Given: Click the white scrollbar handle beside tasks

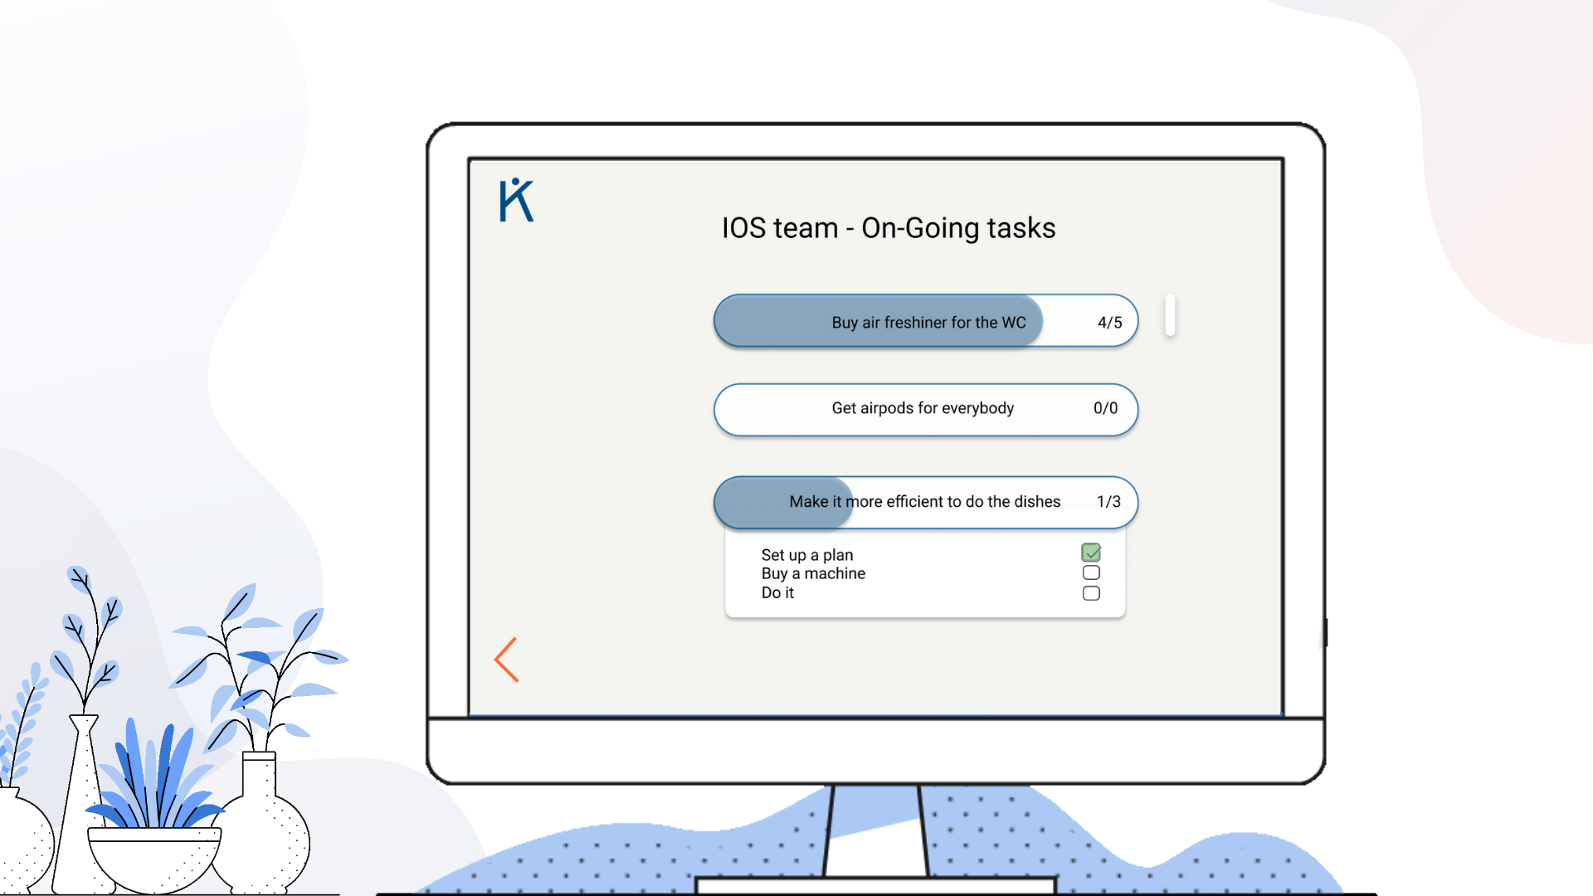Looking at the screenshot, I should [x=1170, y=315].
